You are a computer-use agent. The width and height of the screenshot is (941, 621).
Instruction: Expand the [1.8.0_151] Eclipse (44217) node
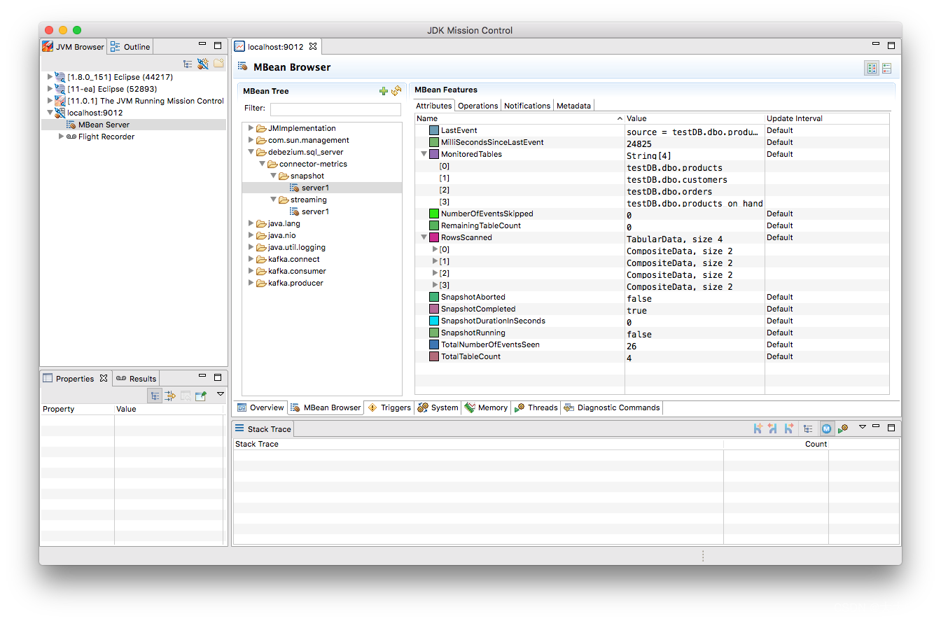pos(50,77)
